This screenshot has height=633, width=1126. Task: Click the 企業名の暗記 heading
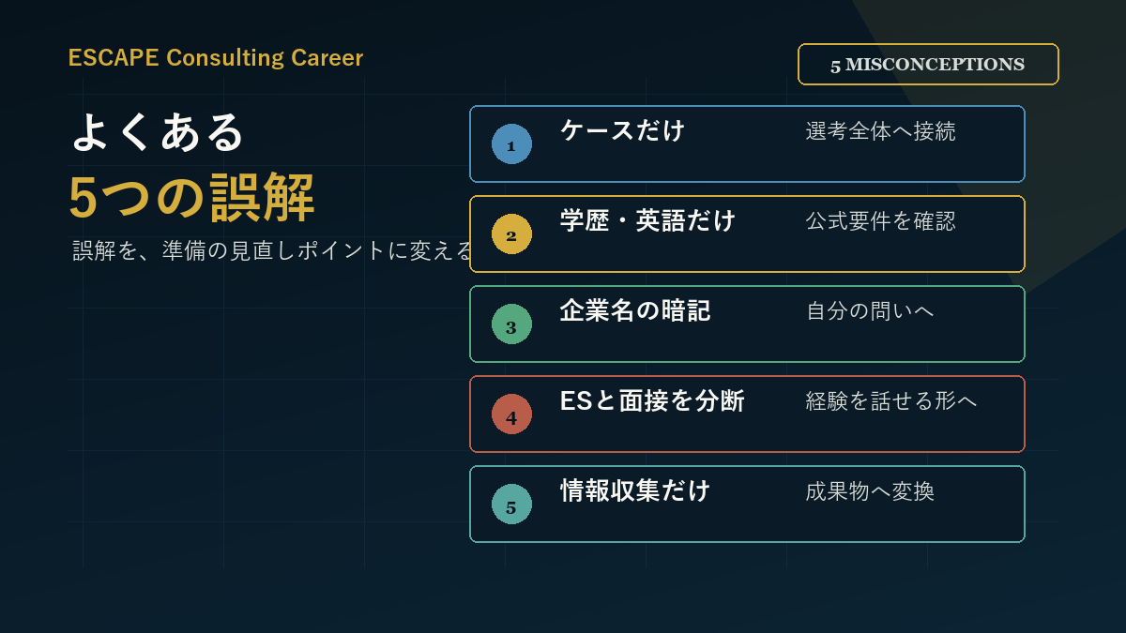tap(635, 310)
